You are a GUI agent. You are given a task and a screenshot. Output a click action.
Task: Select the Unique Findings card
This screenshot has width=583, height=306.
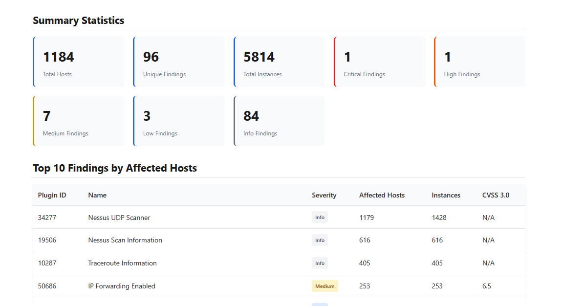tap(179, 62)
